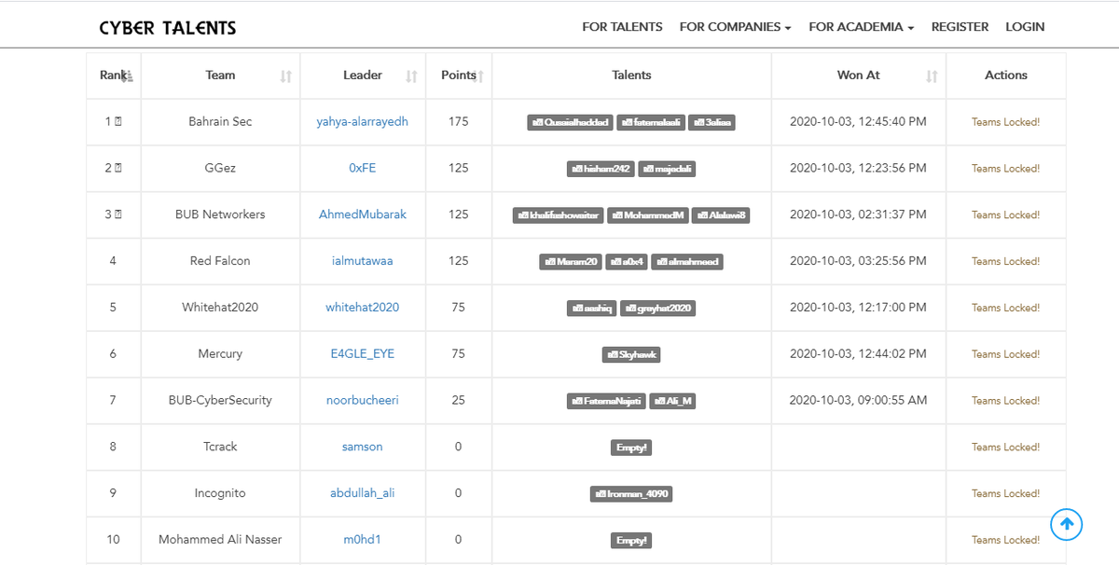This screenshot has height=565, width=1119.
Task: Sort table by Points column icon
Action: click(479, 76)
